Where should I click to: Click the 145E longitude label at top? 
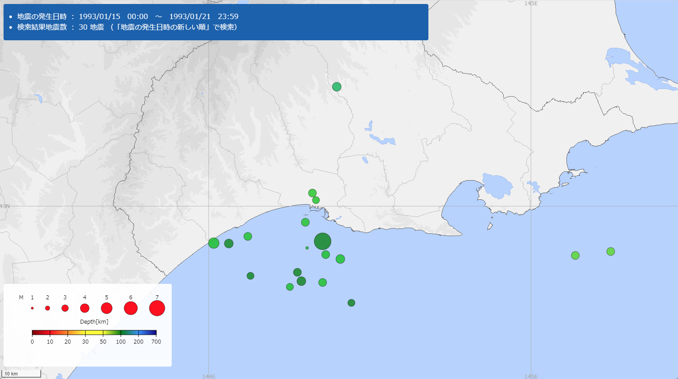click(x=531, y=4)
